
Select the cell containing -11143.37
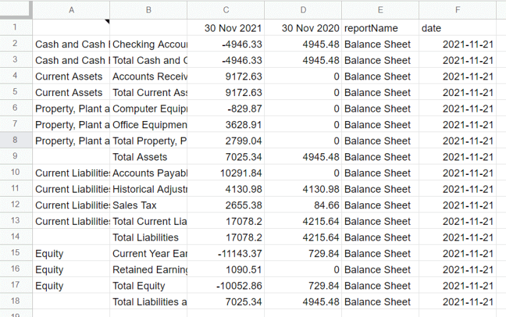[x=226, y=254]
